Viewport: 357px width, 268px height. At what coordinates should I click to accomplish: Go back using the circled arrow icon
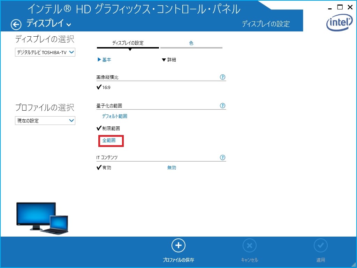tap(16, 24)
